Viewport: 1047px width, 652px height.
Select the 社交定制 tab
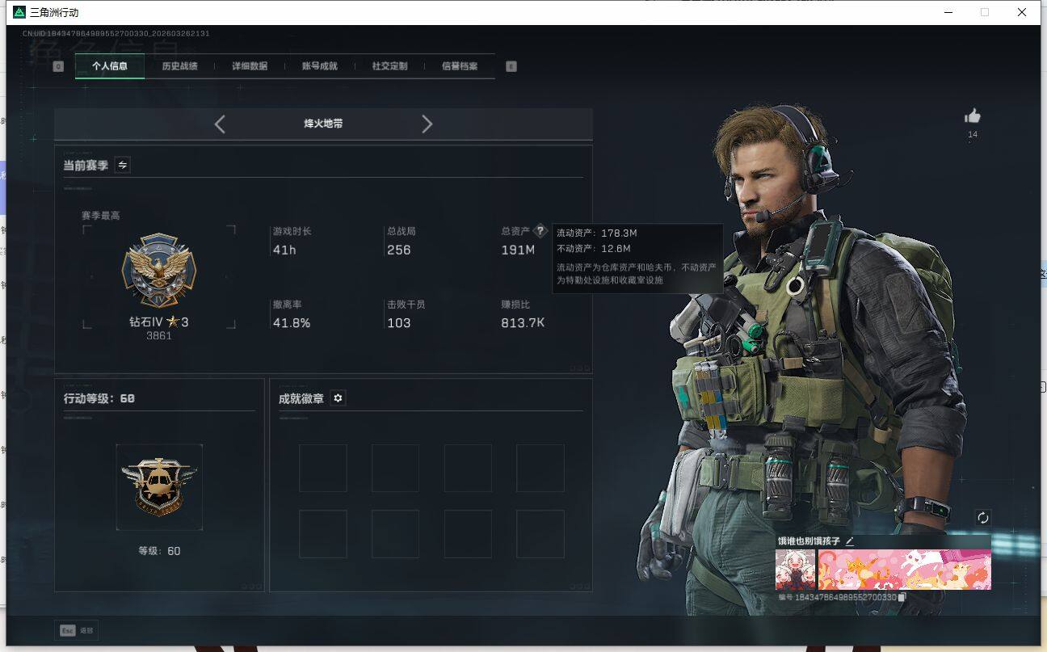pos(389,66)
